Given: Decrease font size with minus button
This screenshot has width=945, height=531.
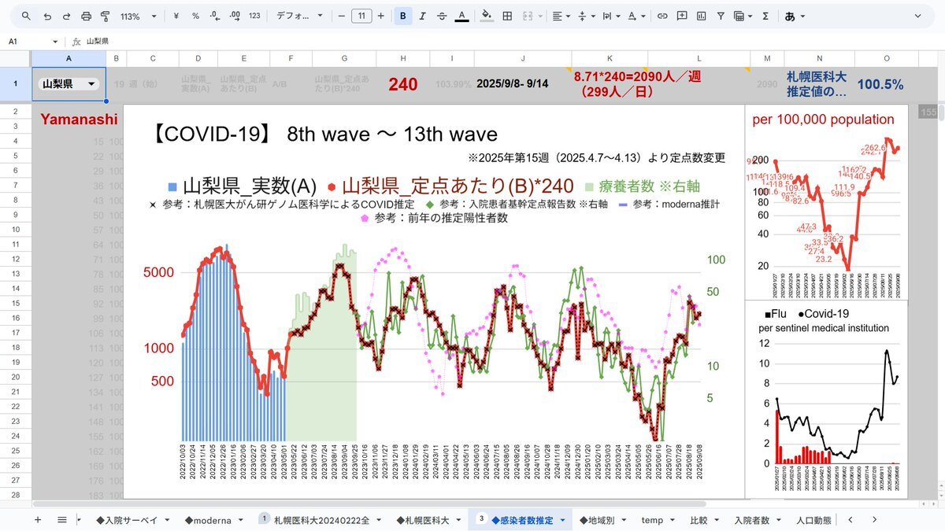Looking at the screenshot, I should (342, 16).
